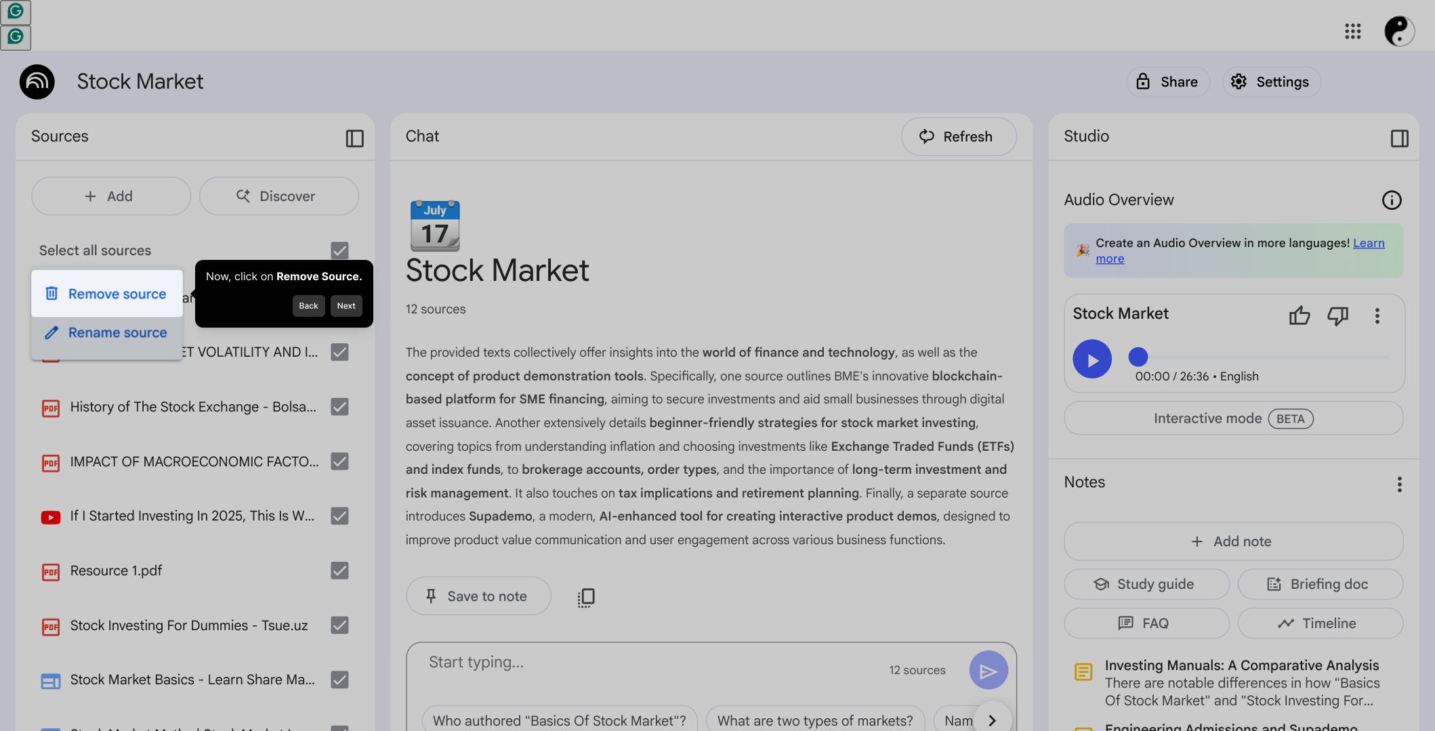
Task: Click the July 17 calendar emoji
Action: (x=435, y=225)
